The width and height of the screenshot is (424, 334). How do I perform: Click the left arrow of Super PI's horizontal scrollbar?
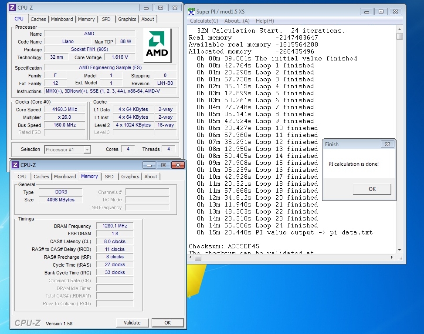pyautogui.click(x=190, y=257)
